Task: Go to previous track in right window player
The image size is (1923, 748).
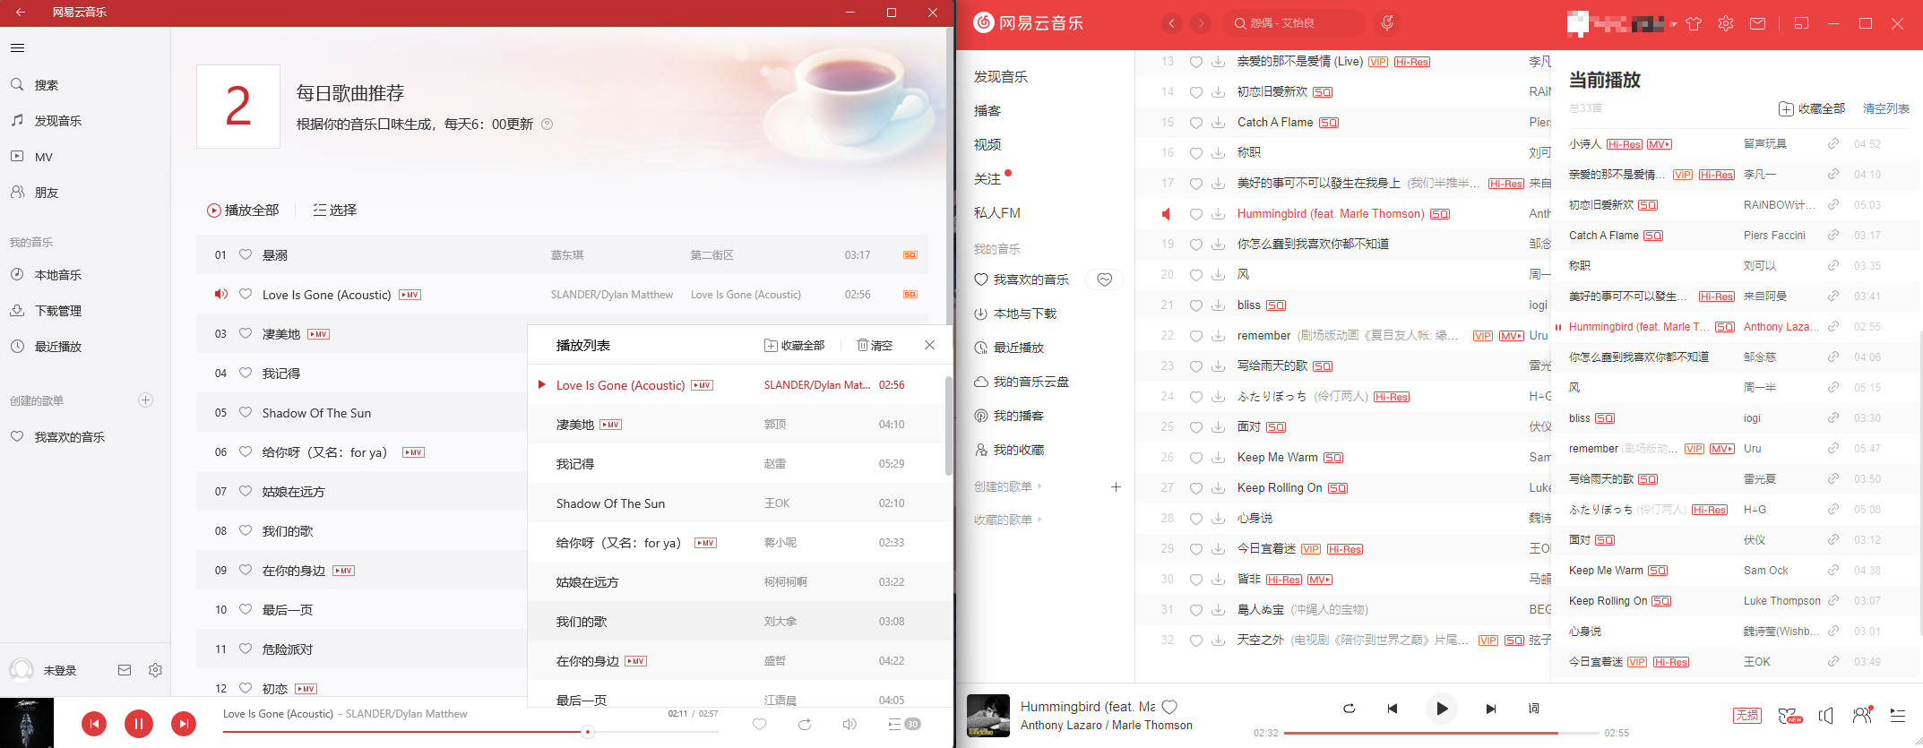Action: (1393, 709)
